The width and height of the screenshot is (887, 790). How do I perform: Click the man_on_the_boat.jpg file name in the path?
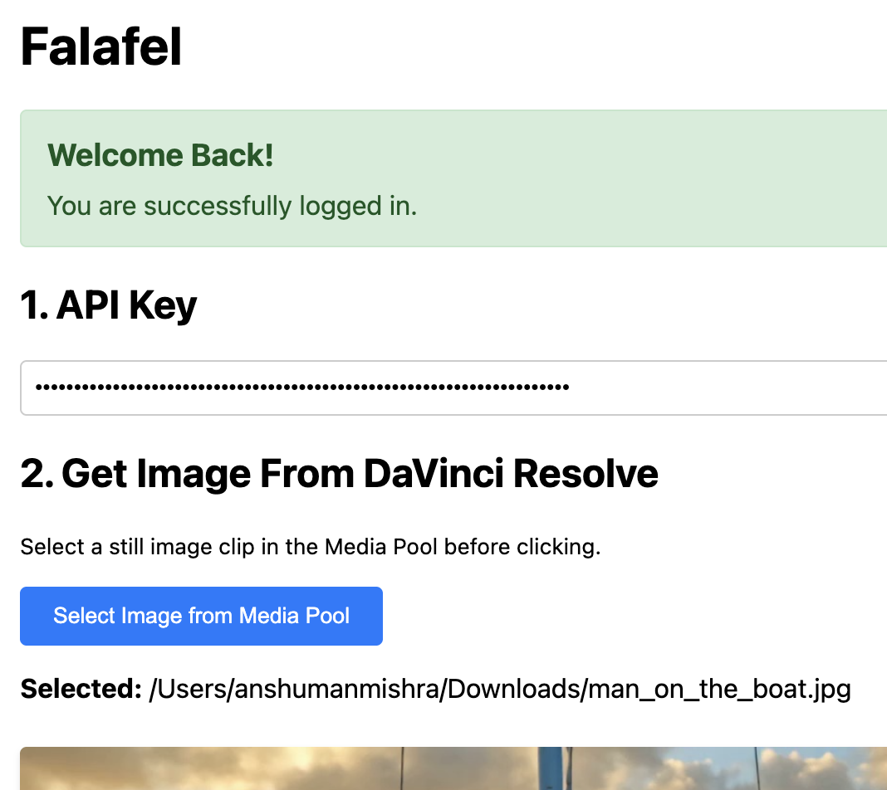coord(719,689)
